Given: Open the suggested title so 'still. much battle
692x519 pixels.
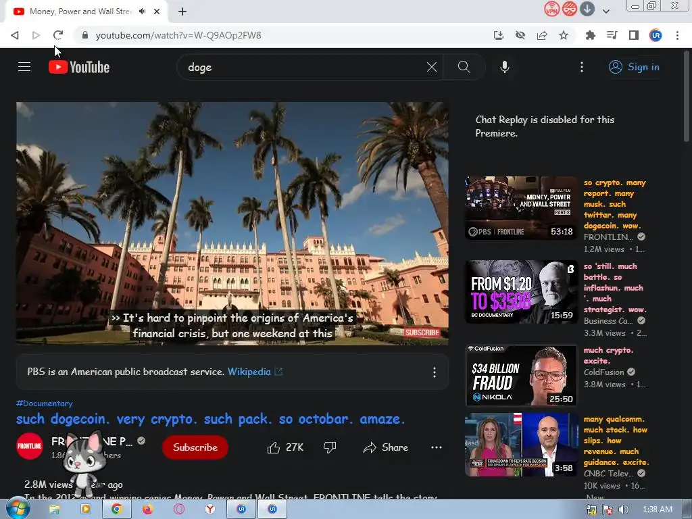Looking at the screenshot, I should pyautogui.click(x=615, y=288).
